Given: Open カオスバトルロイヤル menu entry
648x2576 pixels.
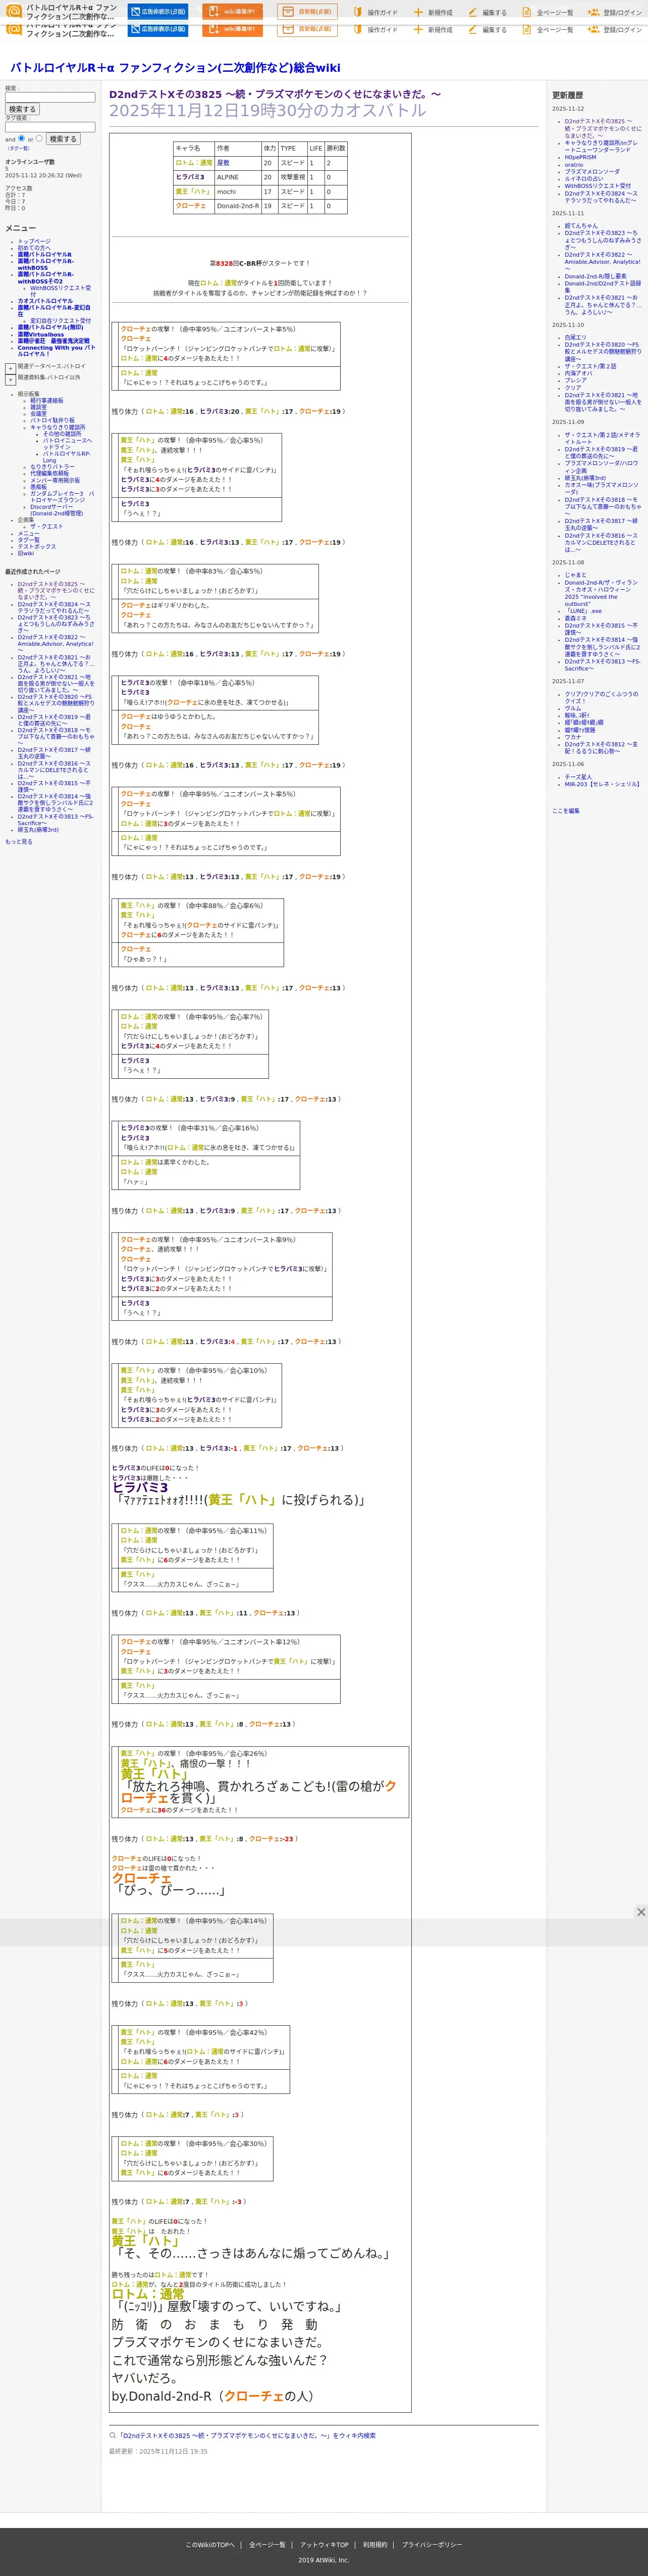Looking at the screenshot, I should (x=45, y=301).
